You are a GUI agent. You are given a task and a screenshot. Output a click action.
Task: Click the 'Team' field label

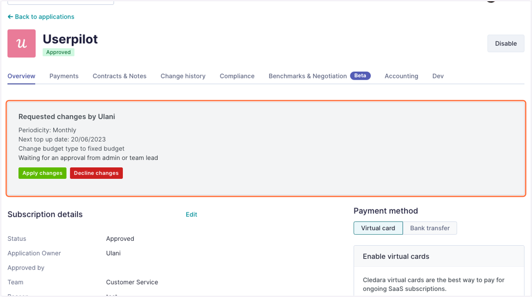(16, 282)
